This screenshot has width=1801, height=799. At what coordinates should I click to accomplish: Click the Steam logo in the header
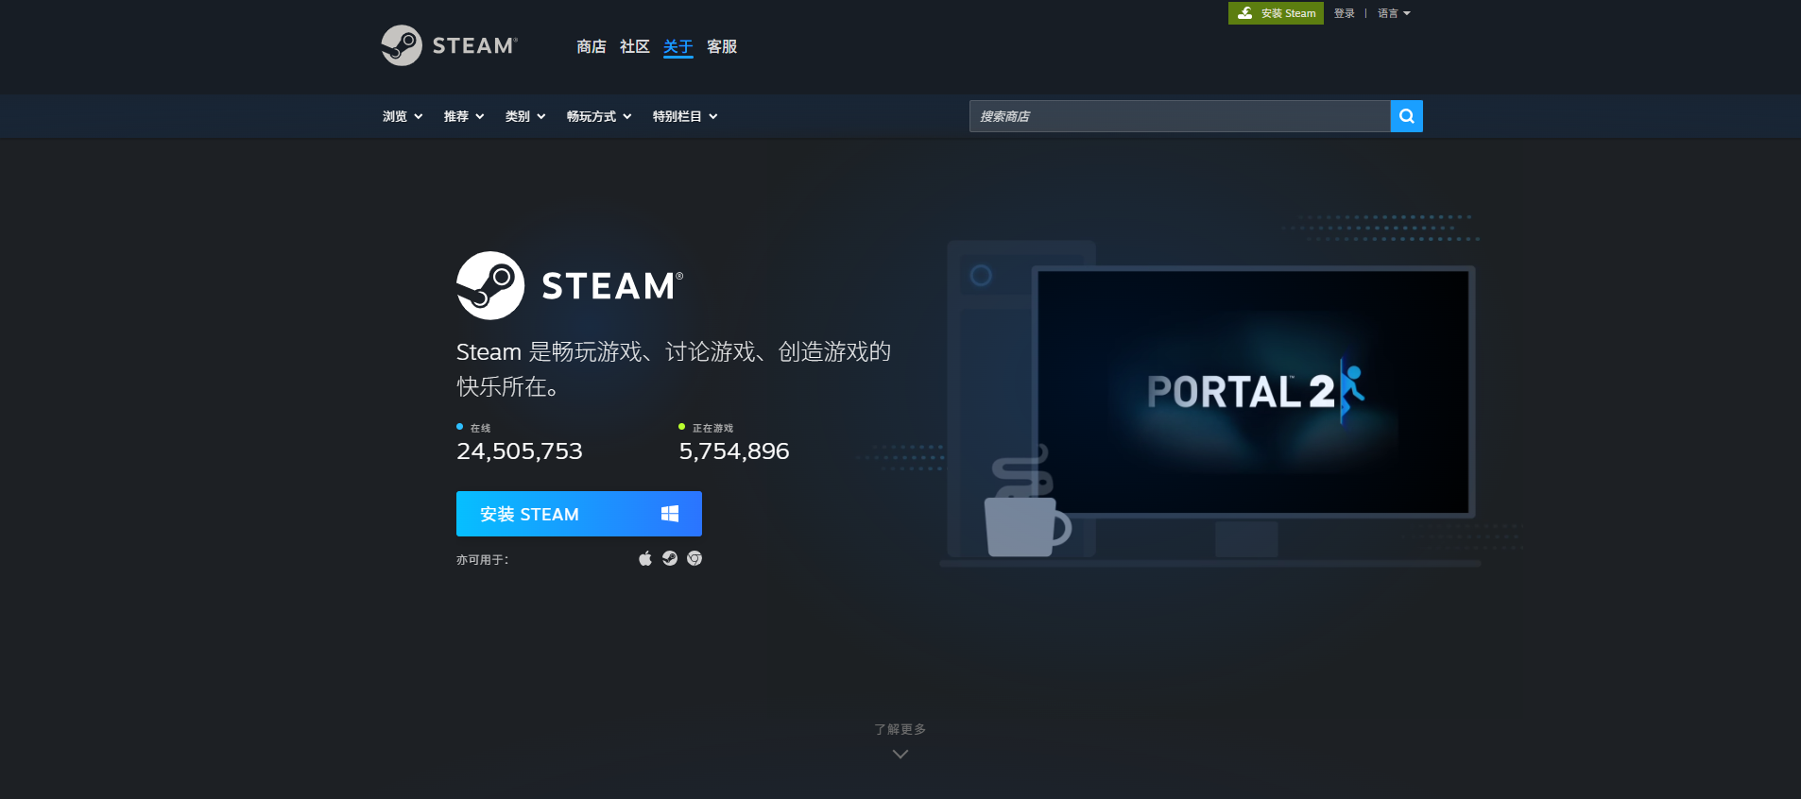(449, 45)
